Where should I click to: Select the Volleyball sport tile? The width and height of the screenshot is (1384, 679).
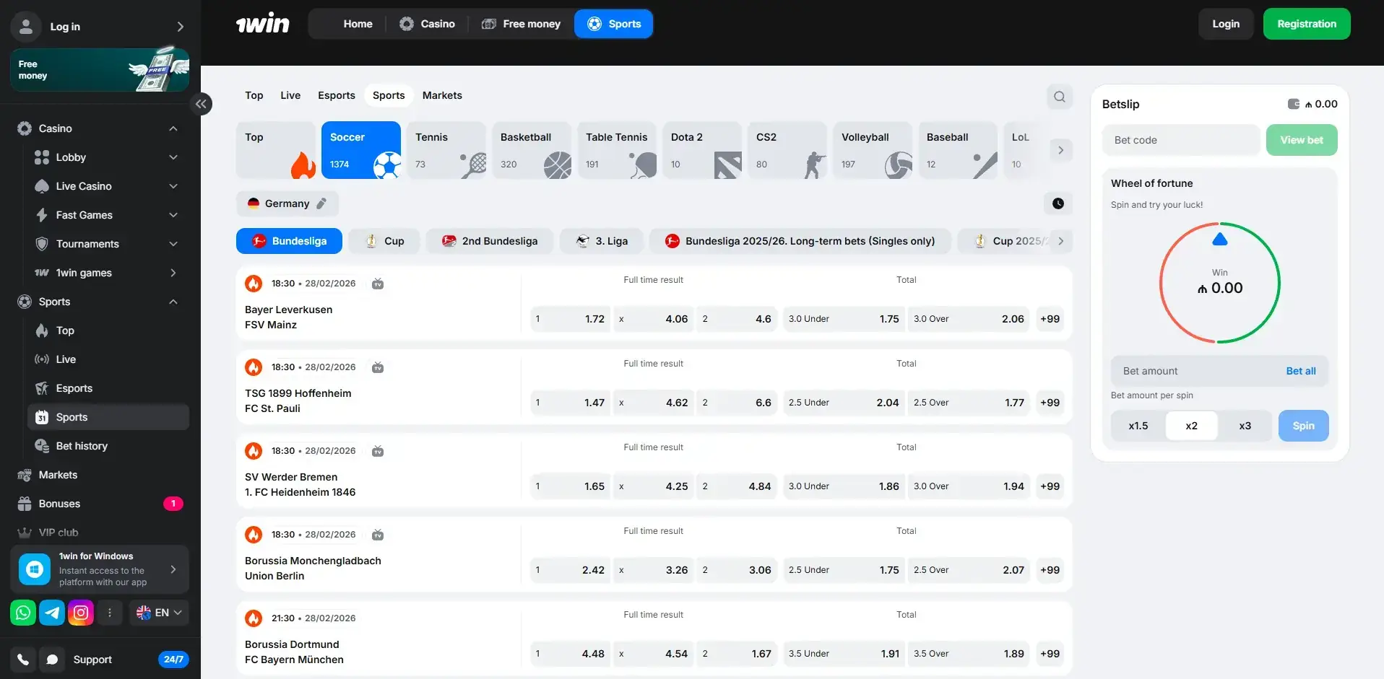pyautogui.click(x=873, y=150)
